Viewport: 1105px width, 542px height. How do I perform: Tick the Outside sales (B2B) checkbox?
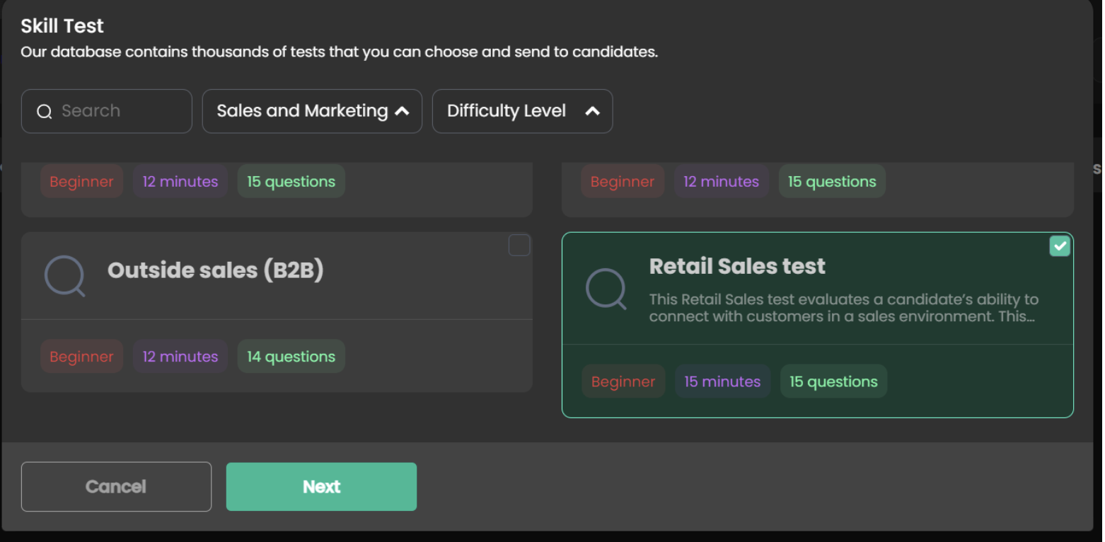click(519, 246)
